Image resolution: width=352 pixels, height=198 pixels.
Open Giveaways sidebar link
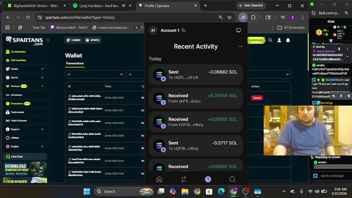16,95
